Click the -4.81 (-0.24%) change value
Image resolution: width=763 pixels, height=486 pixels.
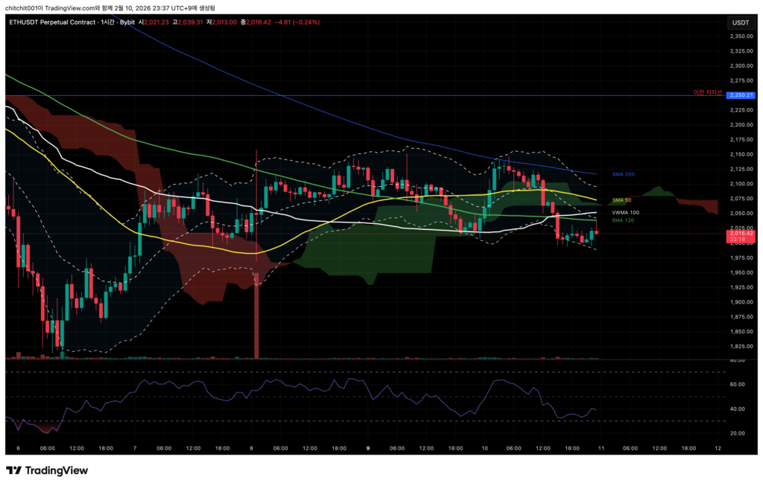(297, 22)
